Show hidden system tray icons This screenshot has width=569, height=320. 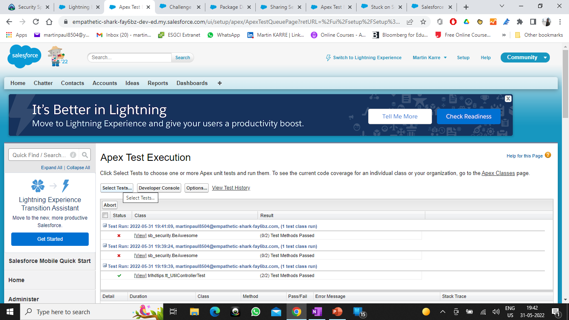click(442, 312)
